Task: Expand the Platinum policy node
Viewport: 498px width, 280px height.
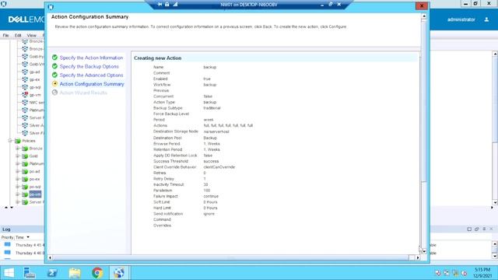Action: (17, 163)
